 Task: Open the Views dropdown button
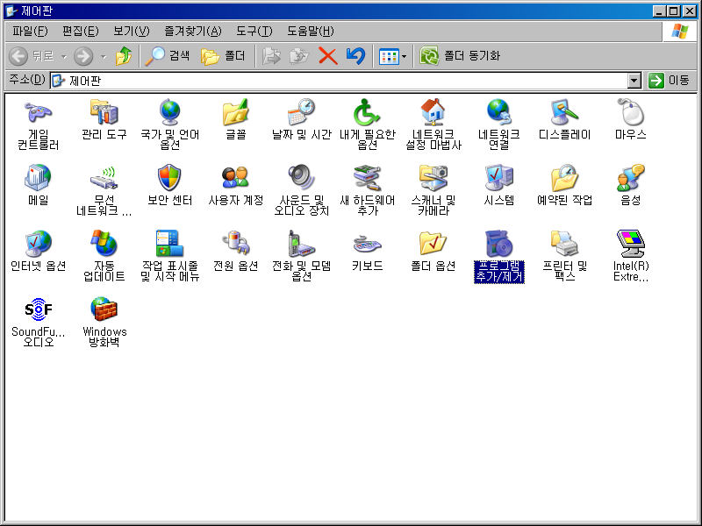tap(392, 56)
